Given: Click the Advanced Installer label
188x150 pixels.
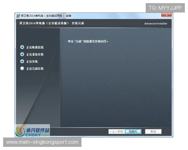Looking at the screenshot, I should coord(156,23).
